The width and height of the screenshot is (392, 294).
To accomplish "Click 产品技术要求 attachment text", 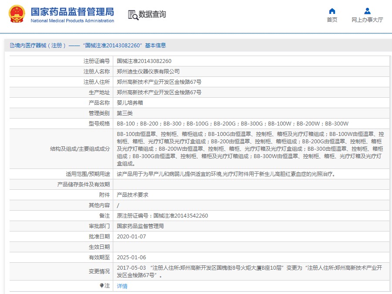I will coord(132,195).
